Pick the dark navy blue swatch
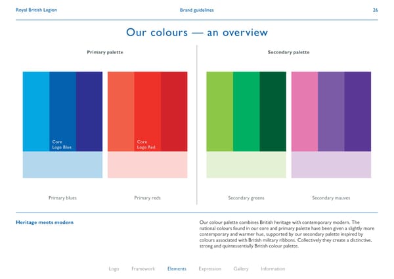The height and width of the screenshot is (279, 394). coord(89,112)
